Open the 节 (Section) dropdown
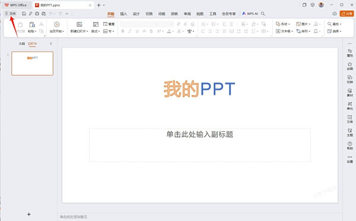Image resolution: width=356 pixels, height=221 pixels. point(109,31)
